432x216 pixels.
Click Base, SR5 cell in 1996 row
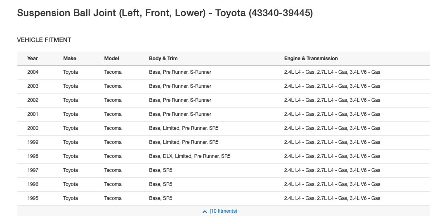(161, 184)
